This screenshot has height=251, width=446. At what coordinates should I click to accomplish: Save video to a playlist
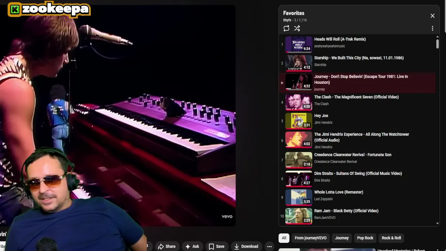(x=216, y=246)
